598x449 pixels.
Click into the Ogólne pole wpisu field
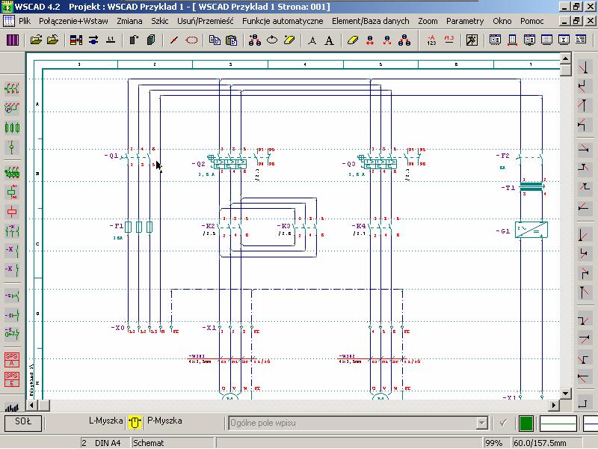353,423
